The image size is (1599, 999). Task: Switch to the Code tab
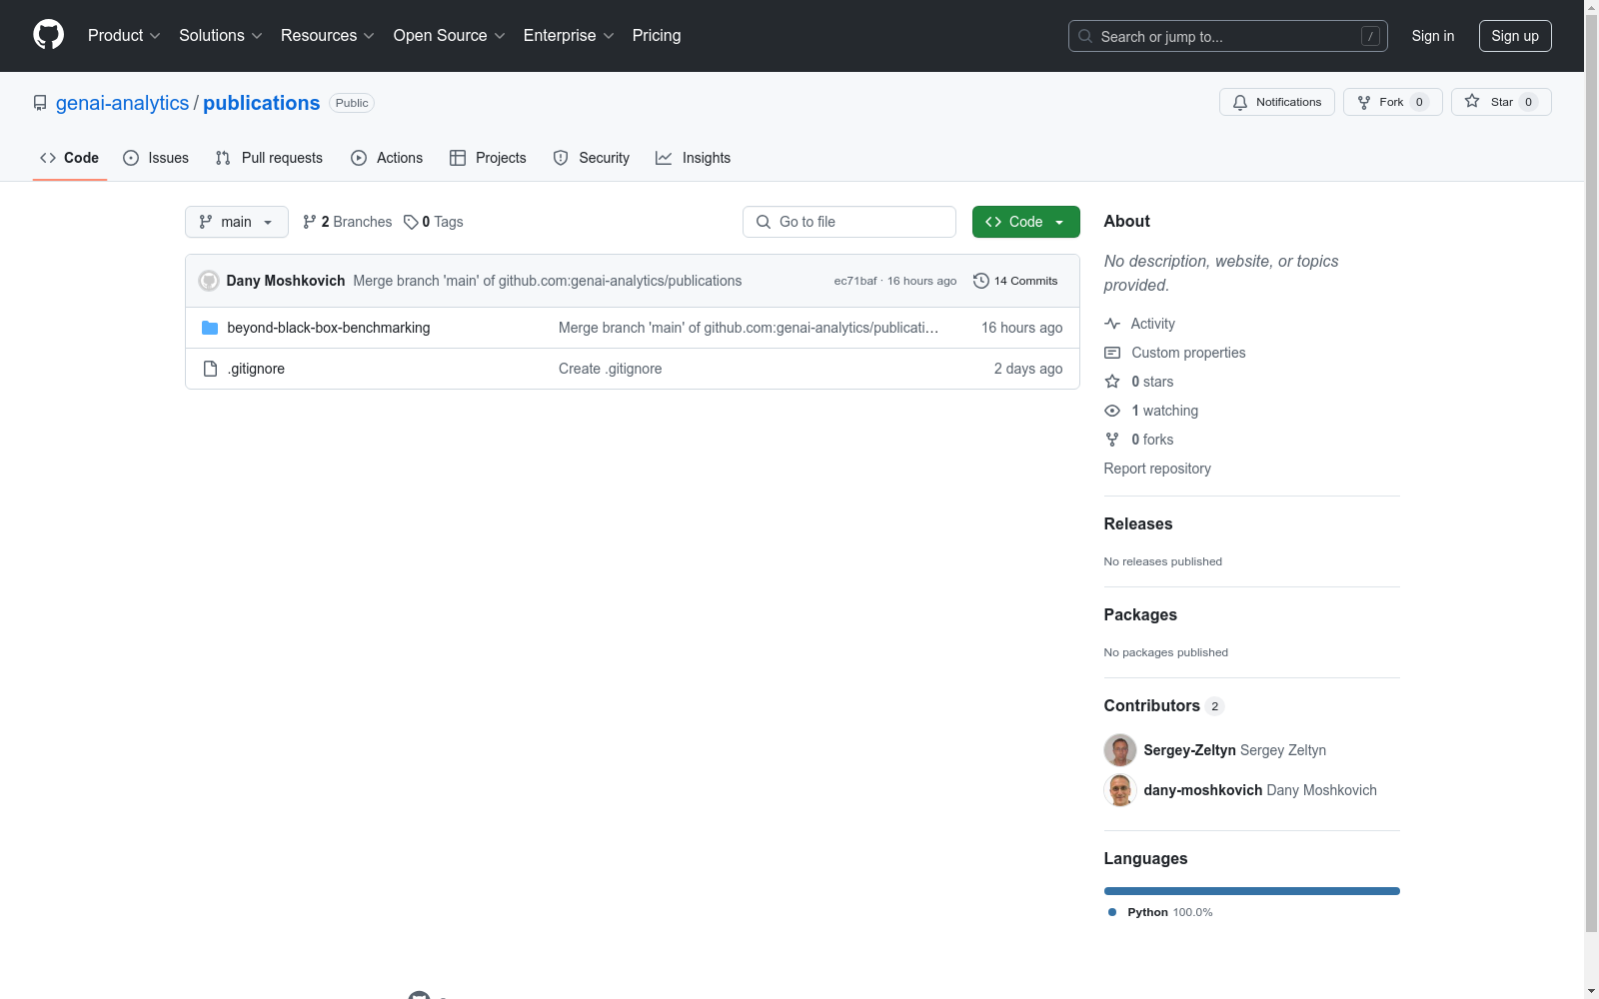pyautogui.click(x=70, y=158)
